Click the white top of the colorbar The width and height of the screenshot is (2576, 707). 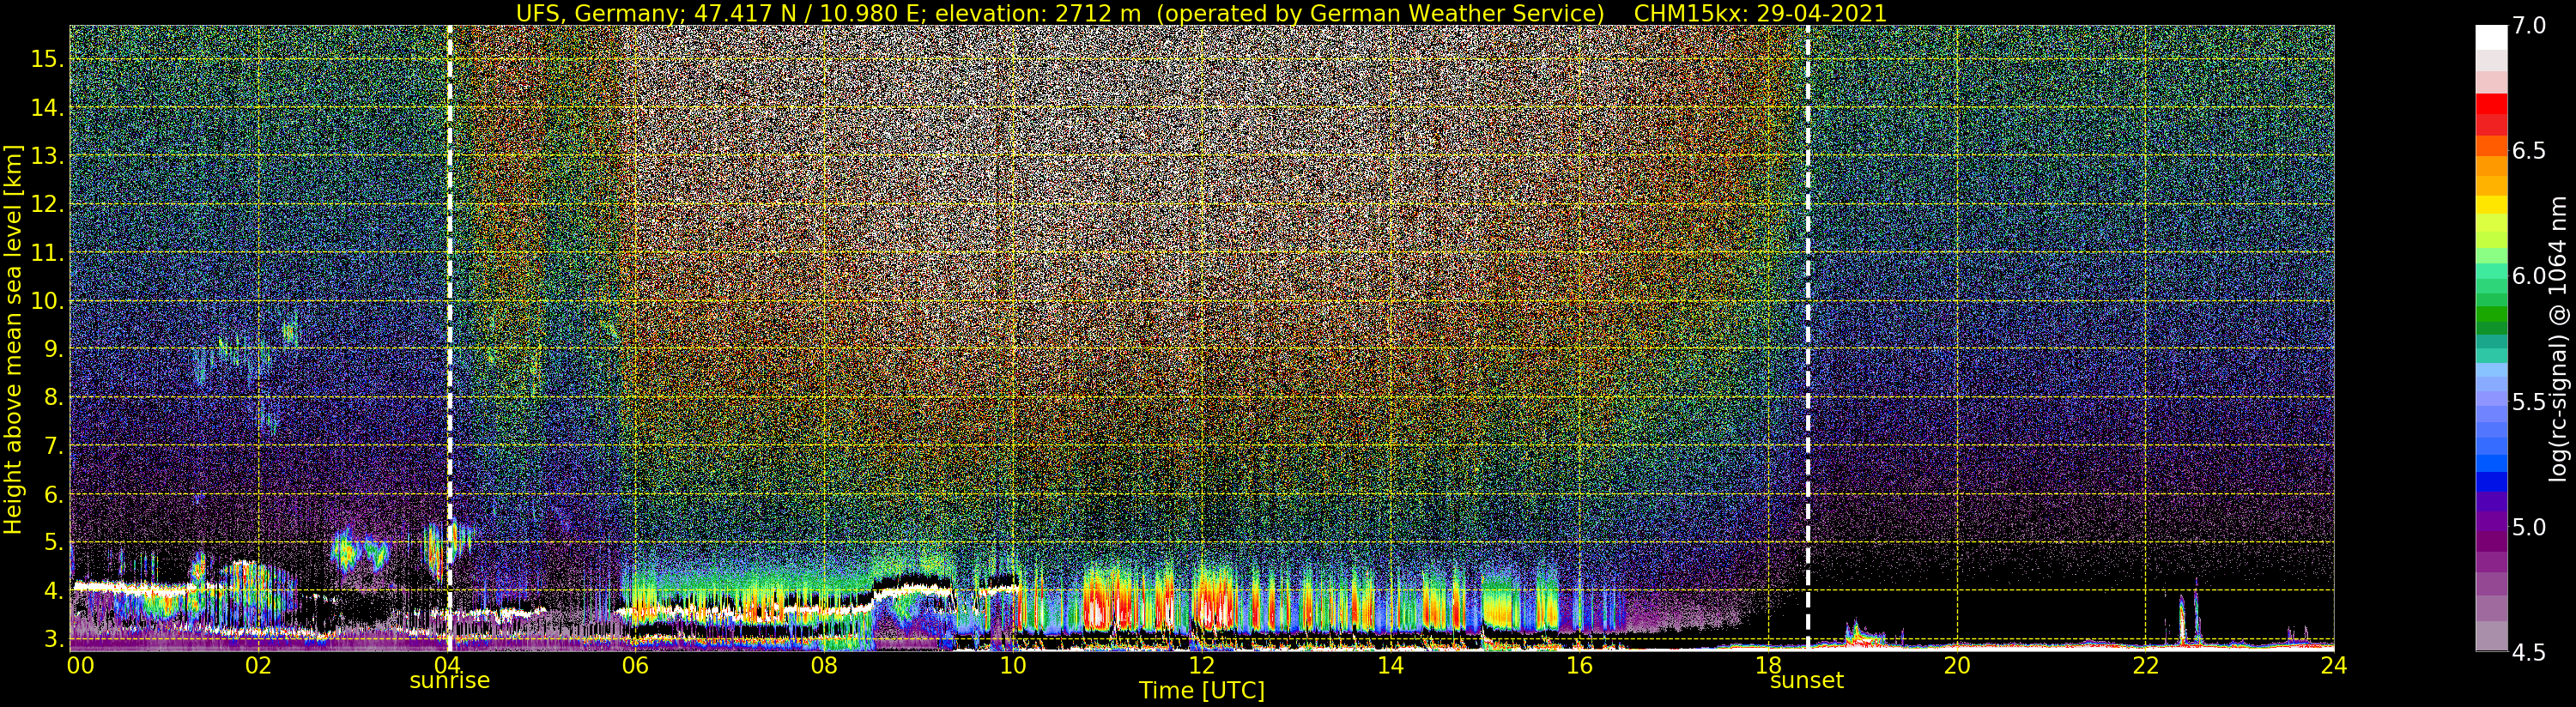point(2490,36)
